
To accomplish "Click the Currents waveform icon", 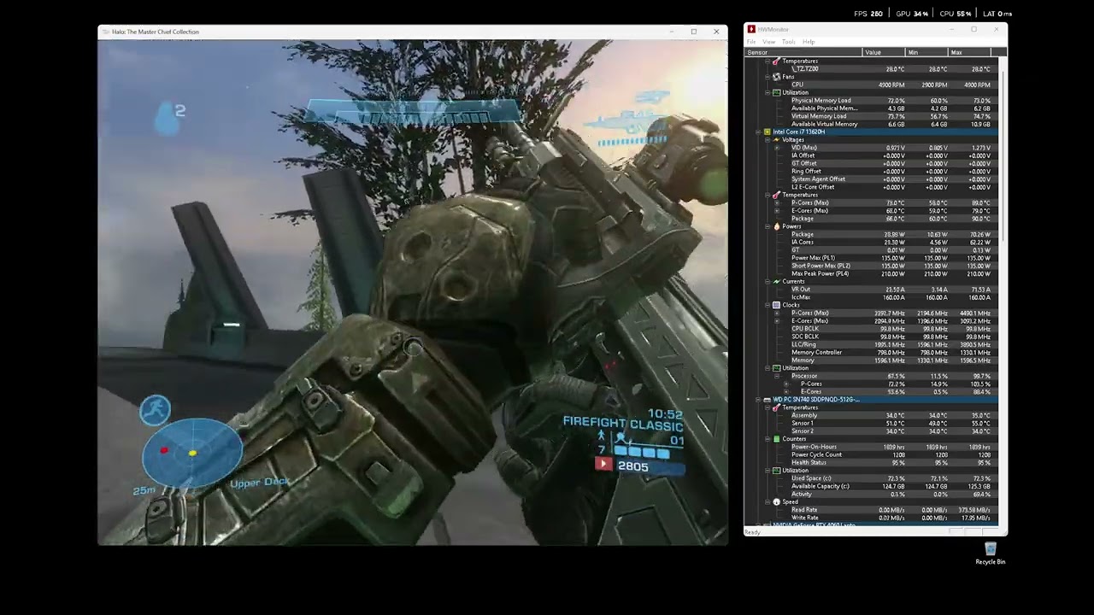I will 776,281.
